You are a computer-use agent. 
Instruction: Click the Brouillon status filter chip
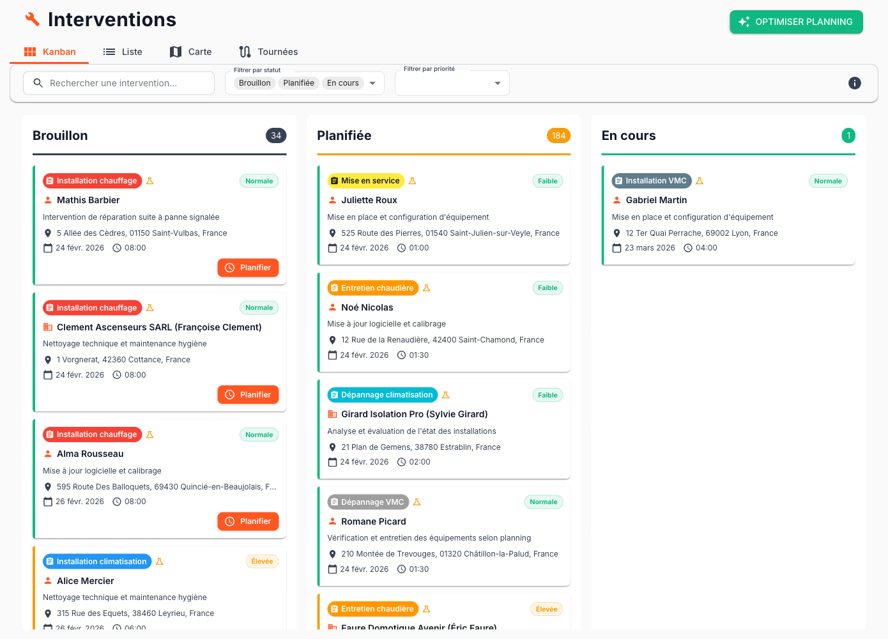click(x=254, y=83)
